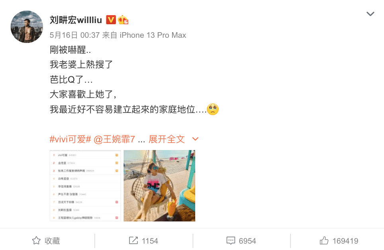The width and height of the screenshot is (384, 250).
Task: Open the #vivi可爱# hashtag topic
Action: coord(71,139)
